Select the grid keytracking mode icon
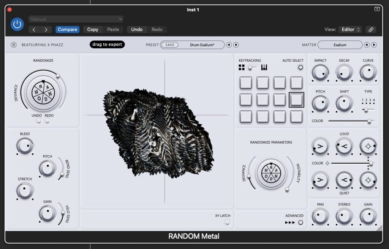Image resolution: width=389 pixels, height=249 pixels. [x=242, y=67]
